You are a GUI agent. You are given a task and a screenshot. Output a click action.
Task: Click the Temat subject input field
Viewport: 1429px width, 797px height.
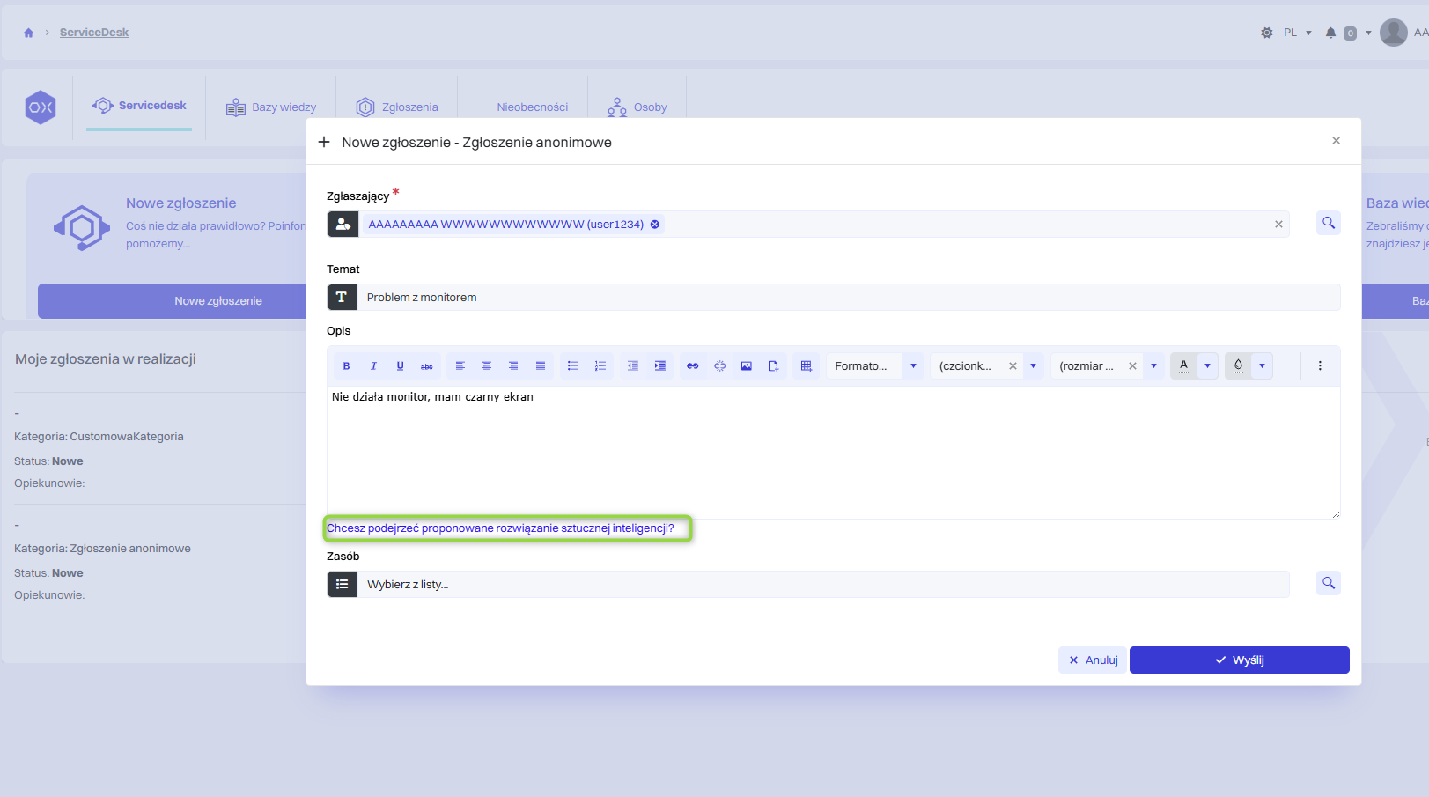pyautogui.click(x=847, y=298)
